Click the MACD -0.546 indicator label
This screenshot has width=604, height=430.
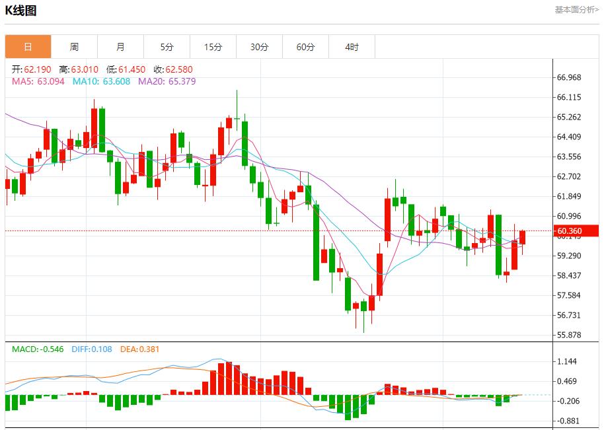(38, 349)
